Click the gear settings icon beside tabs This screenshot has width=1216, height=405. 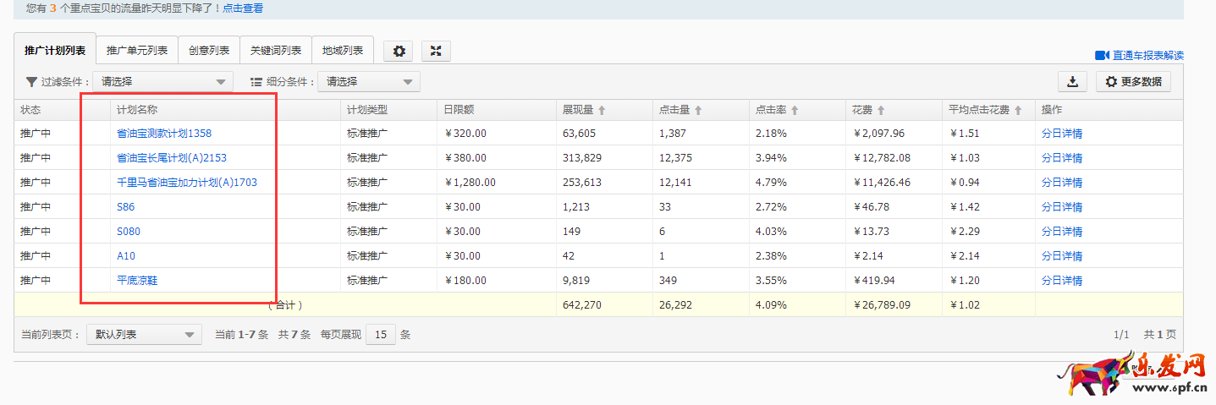(399, 51)
